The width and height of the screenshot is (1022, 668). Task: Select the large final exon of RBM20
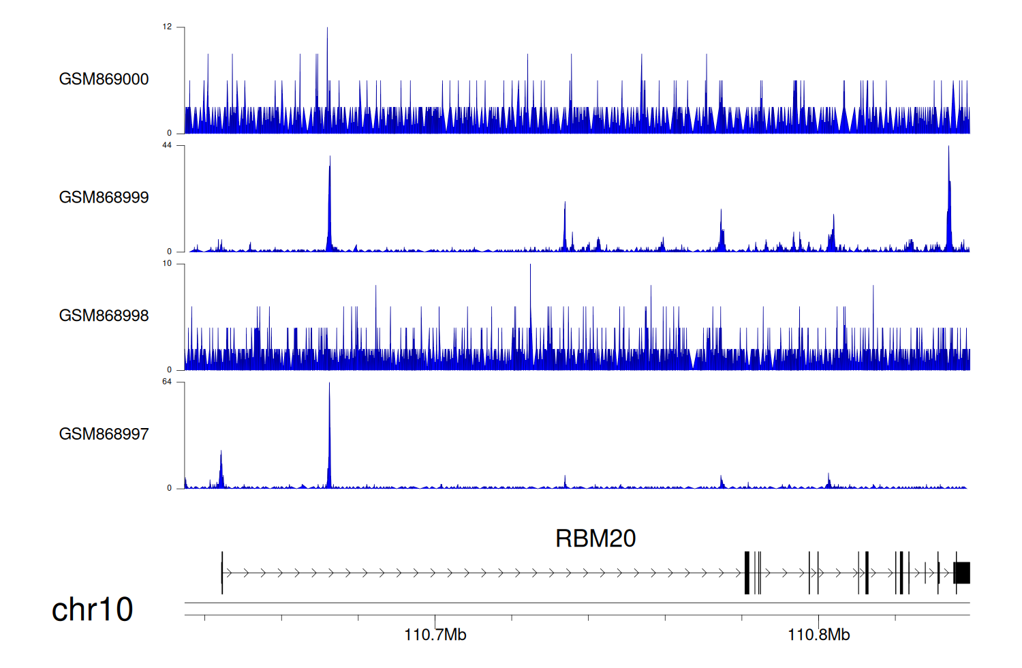point(961,573)
